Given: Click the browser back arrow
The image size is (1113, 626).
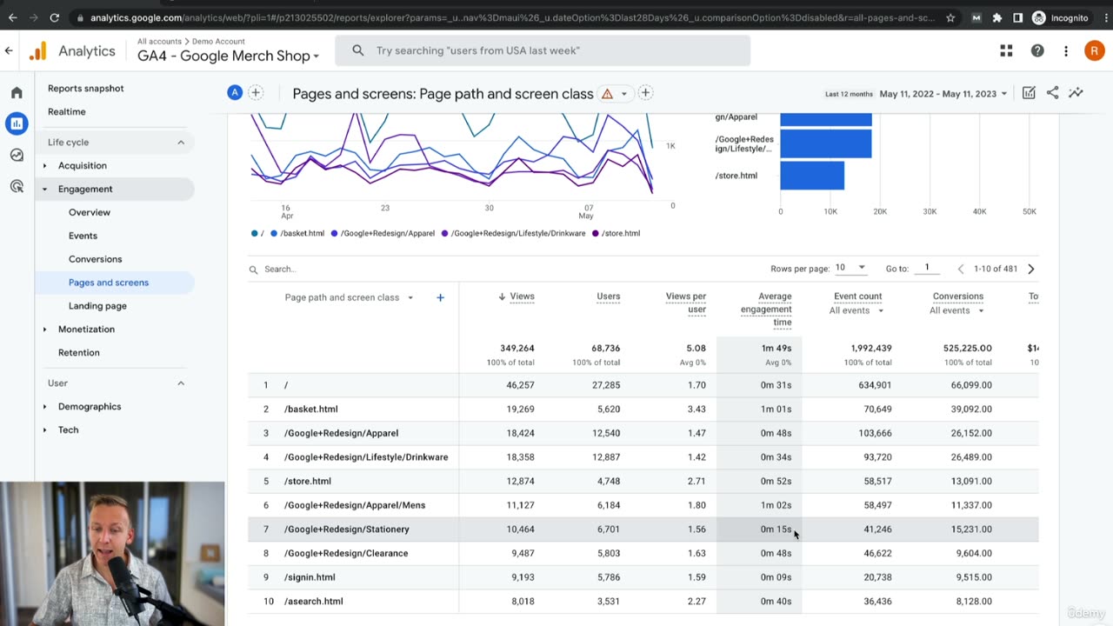Looking at the screenshot, I should [x=12, y=17].
